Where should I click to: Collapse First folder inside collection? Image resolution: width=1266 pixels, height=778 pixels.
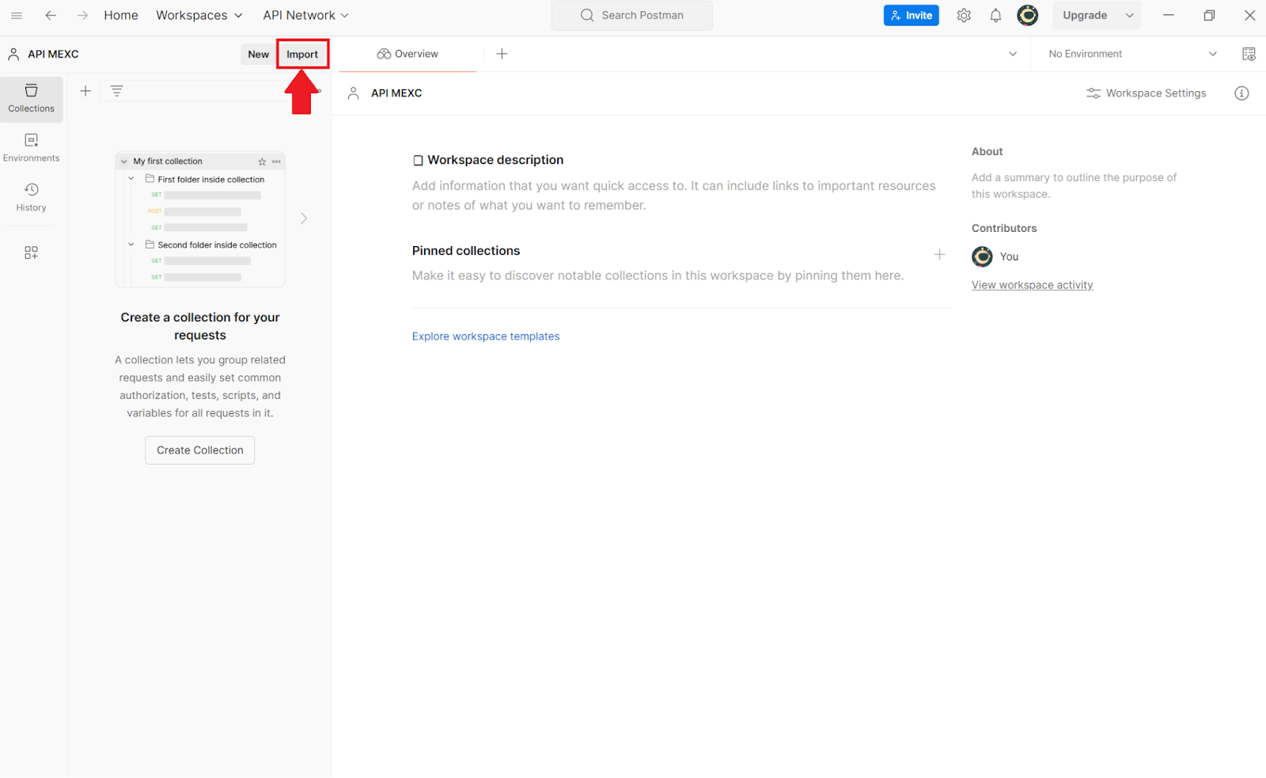point(131,179)
